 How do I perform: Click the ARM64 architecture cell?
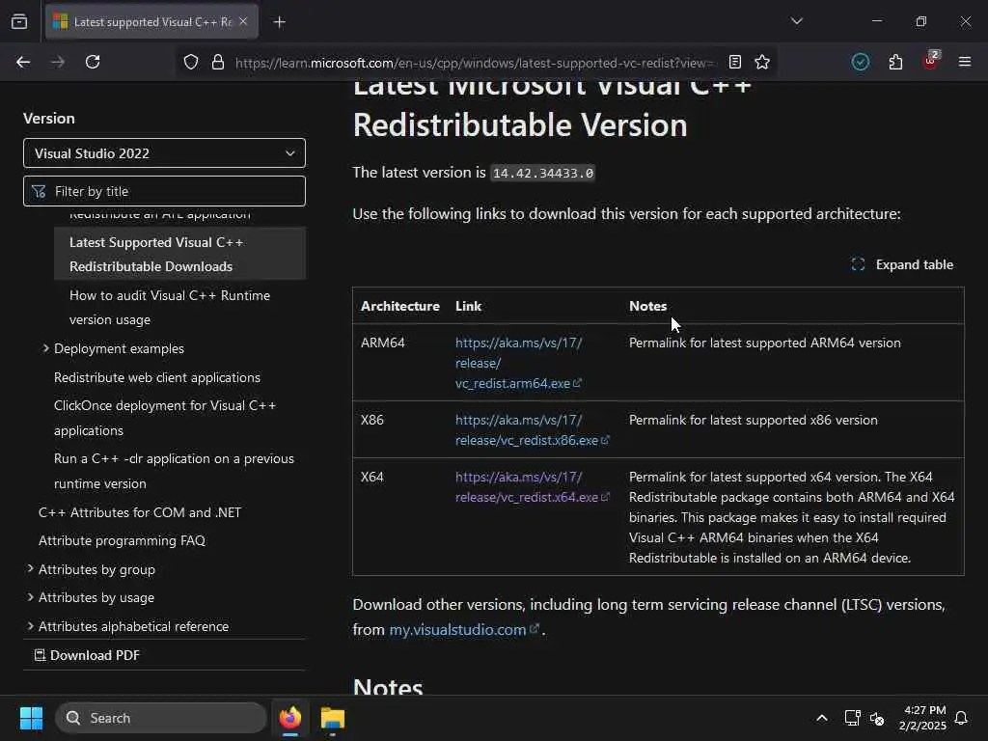click(382, 343)
